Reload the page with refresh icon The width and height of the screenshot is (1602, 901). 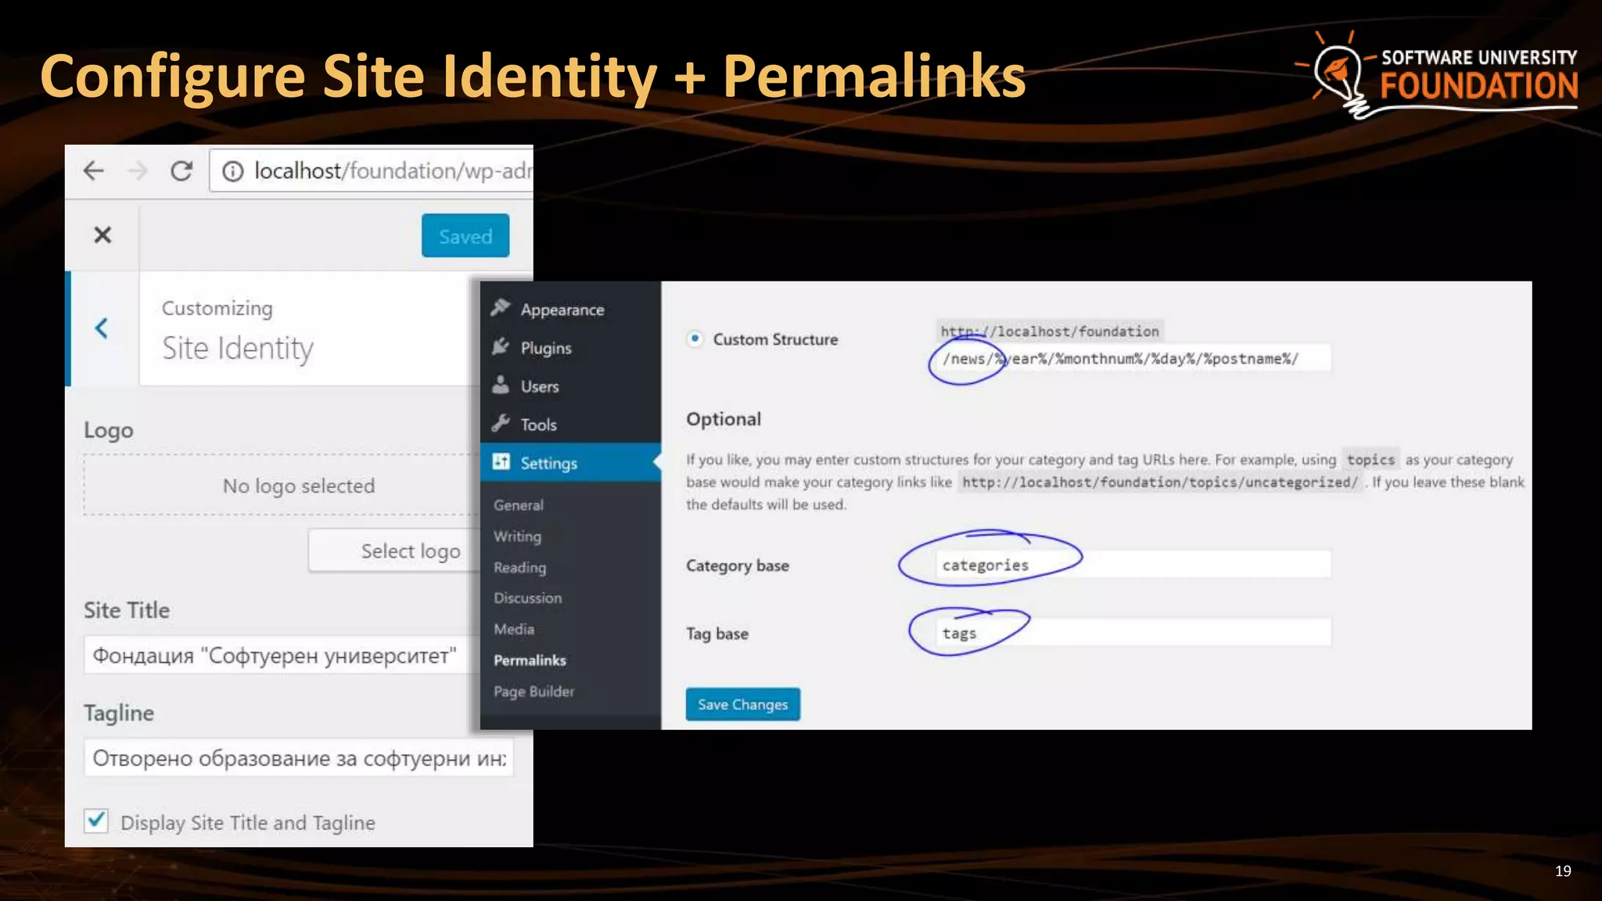[x=181, y=171]
